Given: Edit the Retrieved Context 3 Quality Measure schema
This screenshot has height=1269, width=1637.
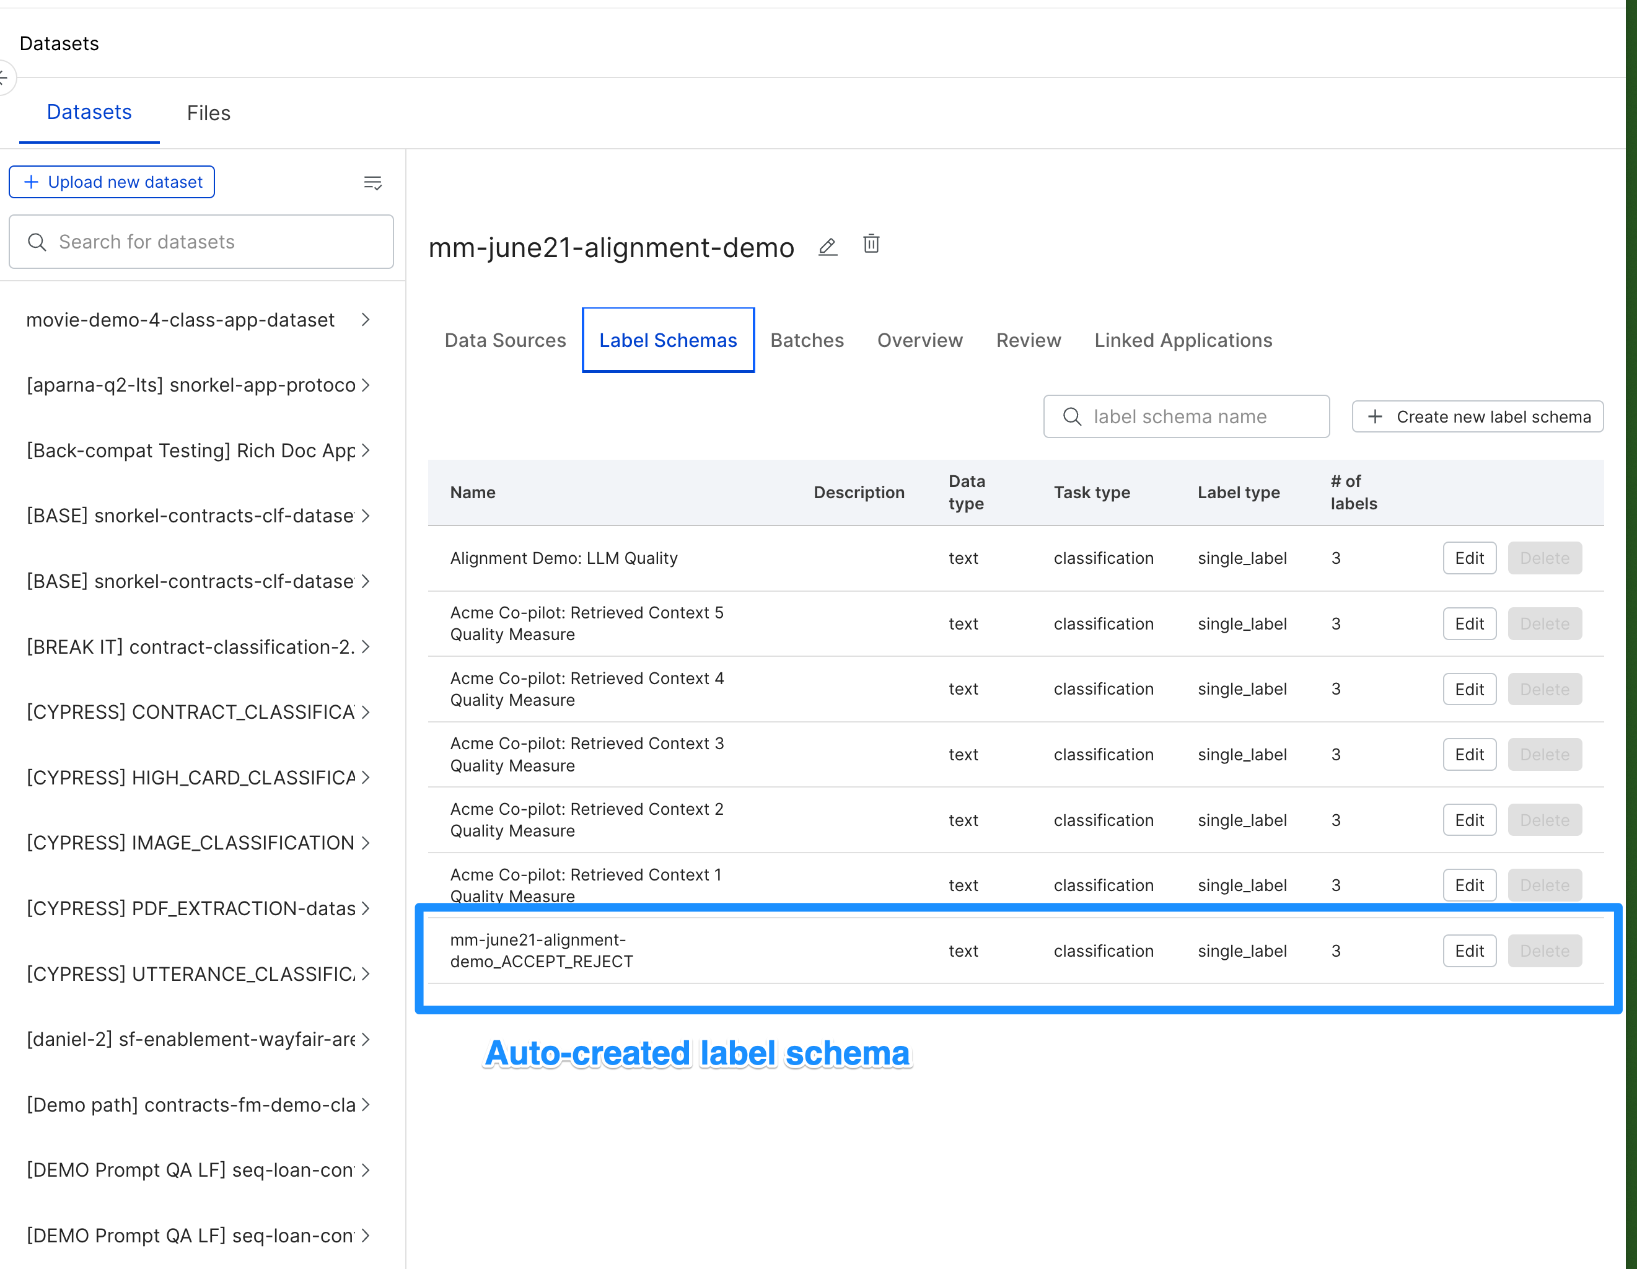Looking at the screenshot, I should point(1469,754).
